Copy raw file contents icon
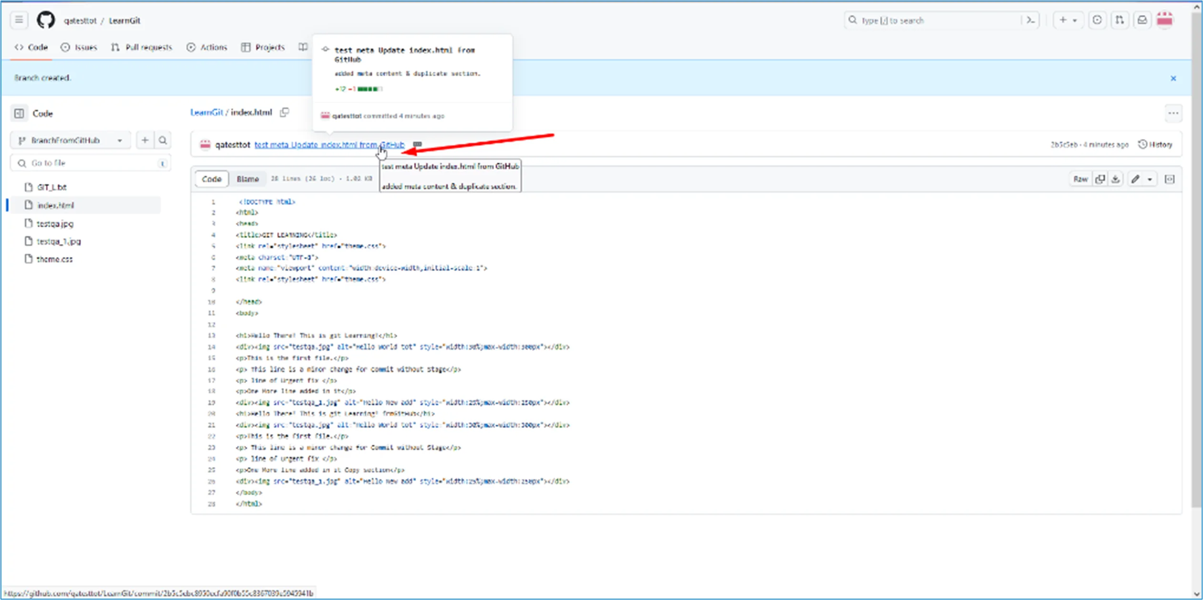 (1100, 179)
